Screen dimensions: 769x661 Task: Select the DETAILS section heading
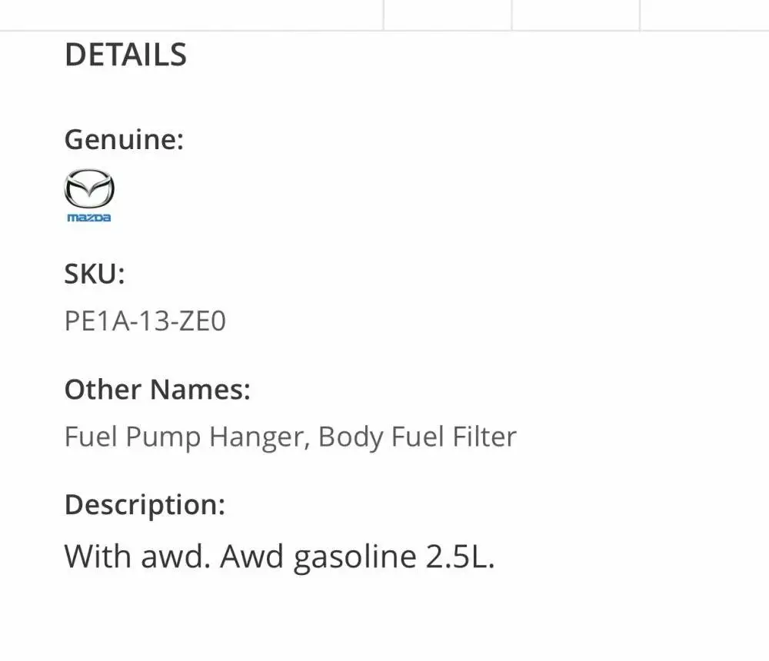125,55
